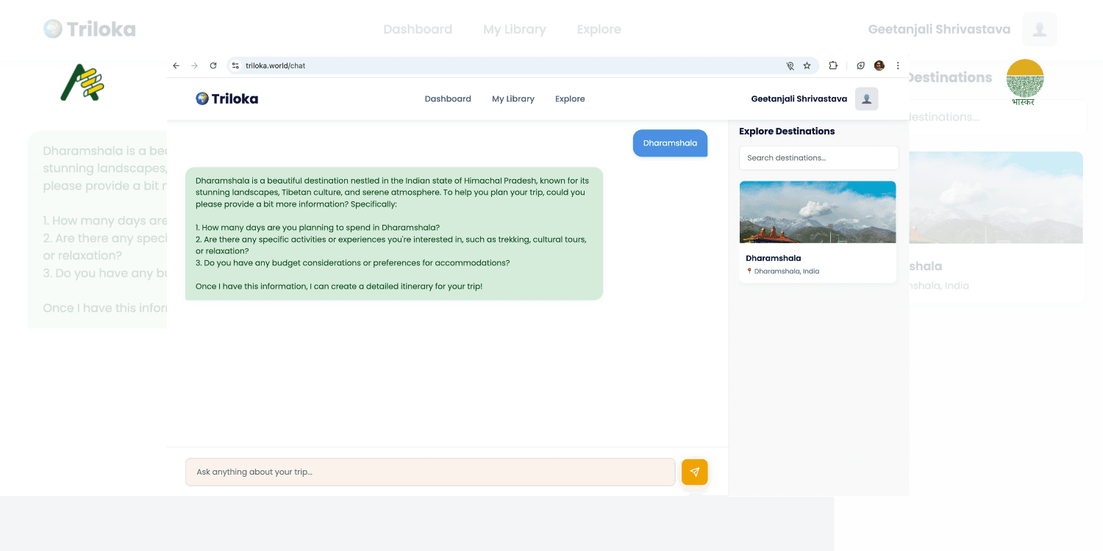Screen dimensions: 1103x551
Task: Click the blocked cursor icon in address bar
Action: pos(789,65)
